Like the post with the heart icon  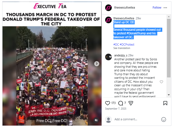pyautogui.click(x=108, y=103)
